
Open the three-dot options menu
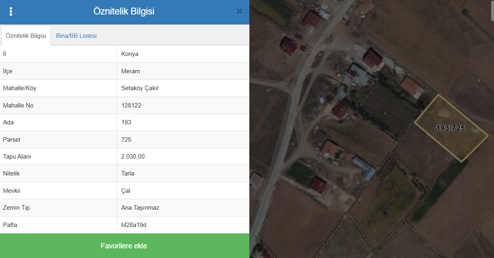(11, 12)
